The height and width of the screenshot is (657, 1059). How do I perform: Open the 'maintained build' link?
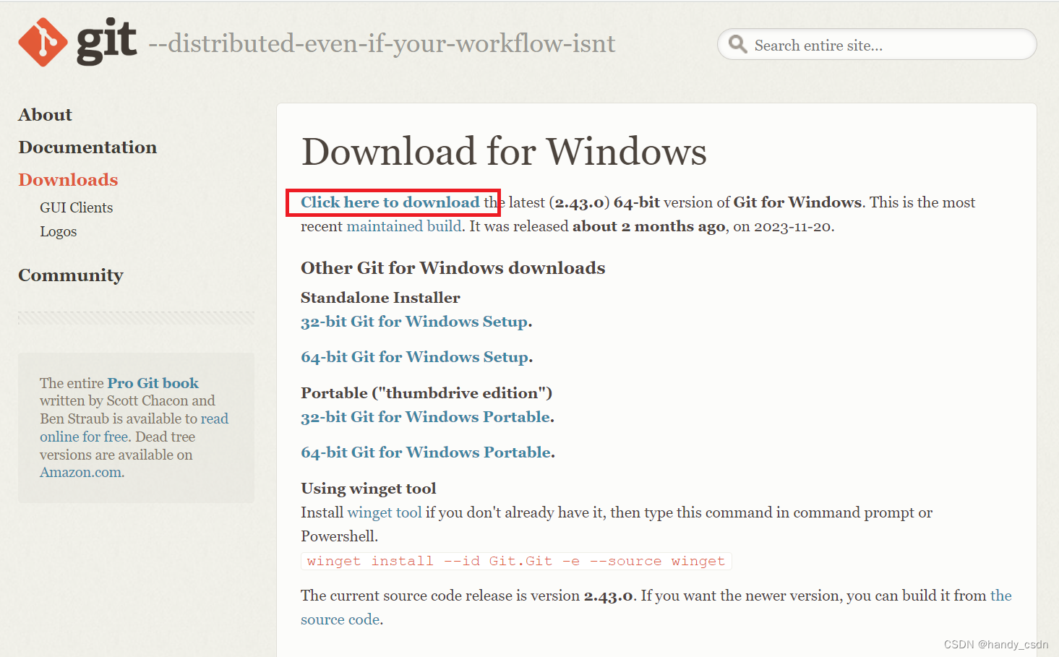pyautogui.click(x=404, y=226)
